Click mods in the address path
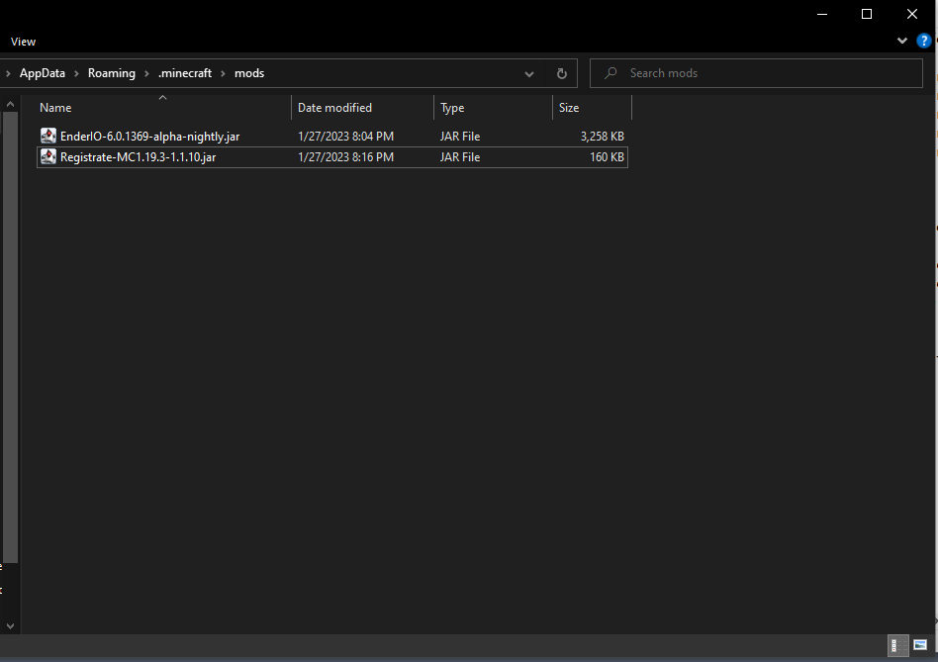 pyautogui.click(x=249, y=73)
